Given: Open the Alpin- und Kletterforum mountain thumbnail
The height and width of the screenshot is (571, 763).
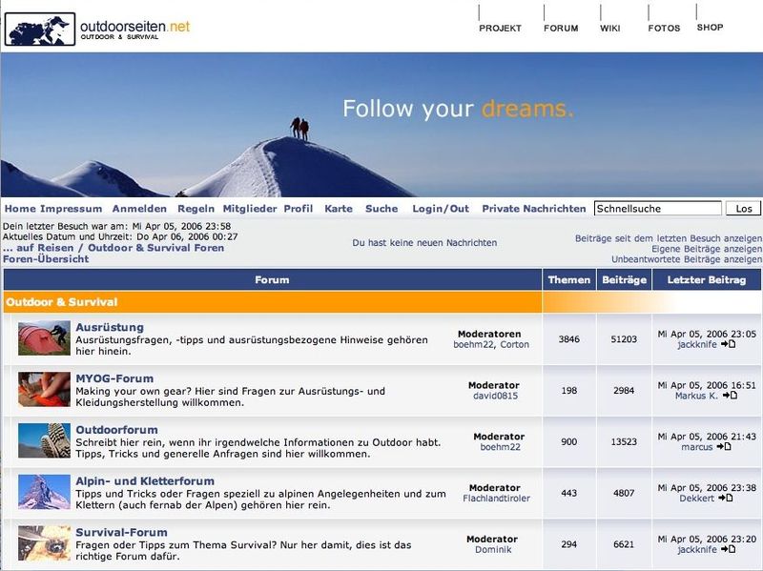Looking at the screenshot, I should (x=44, y=492).
